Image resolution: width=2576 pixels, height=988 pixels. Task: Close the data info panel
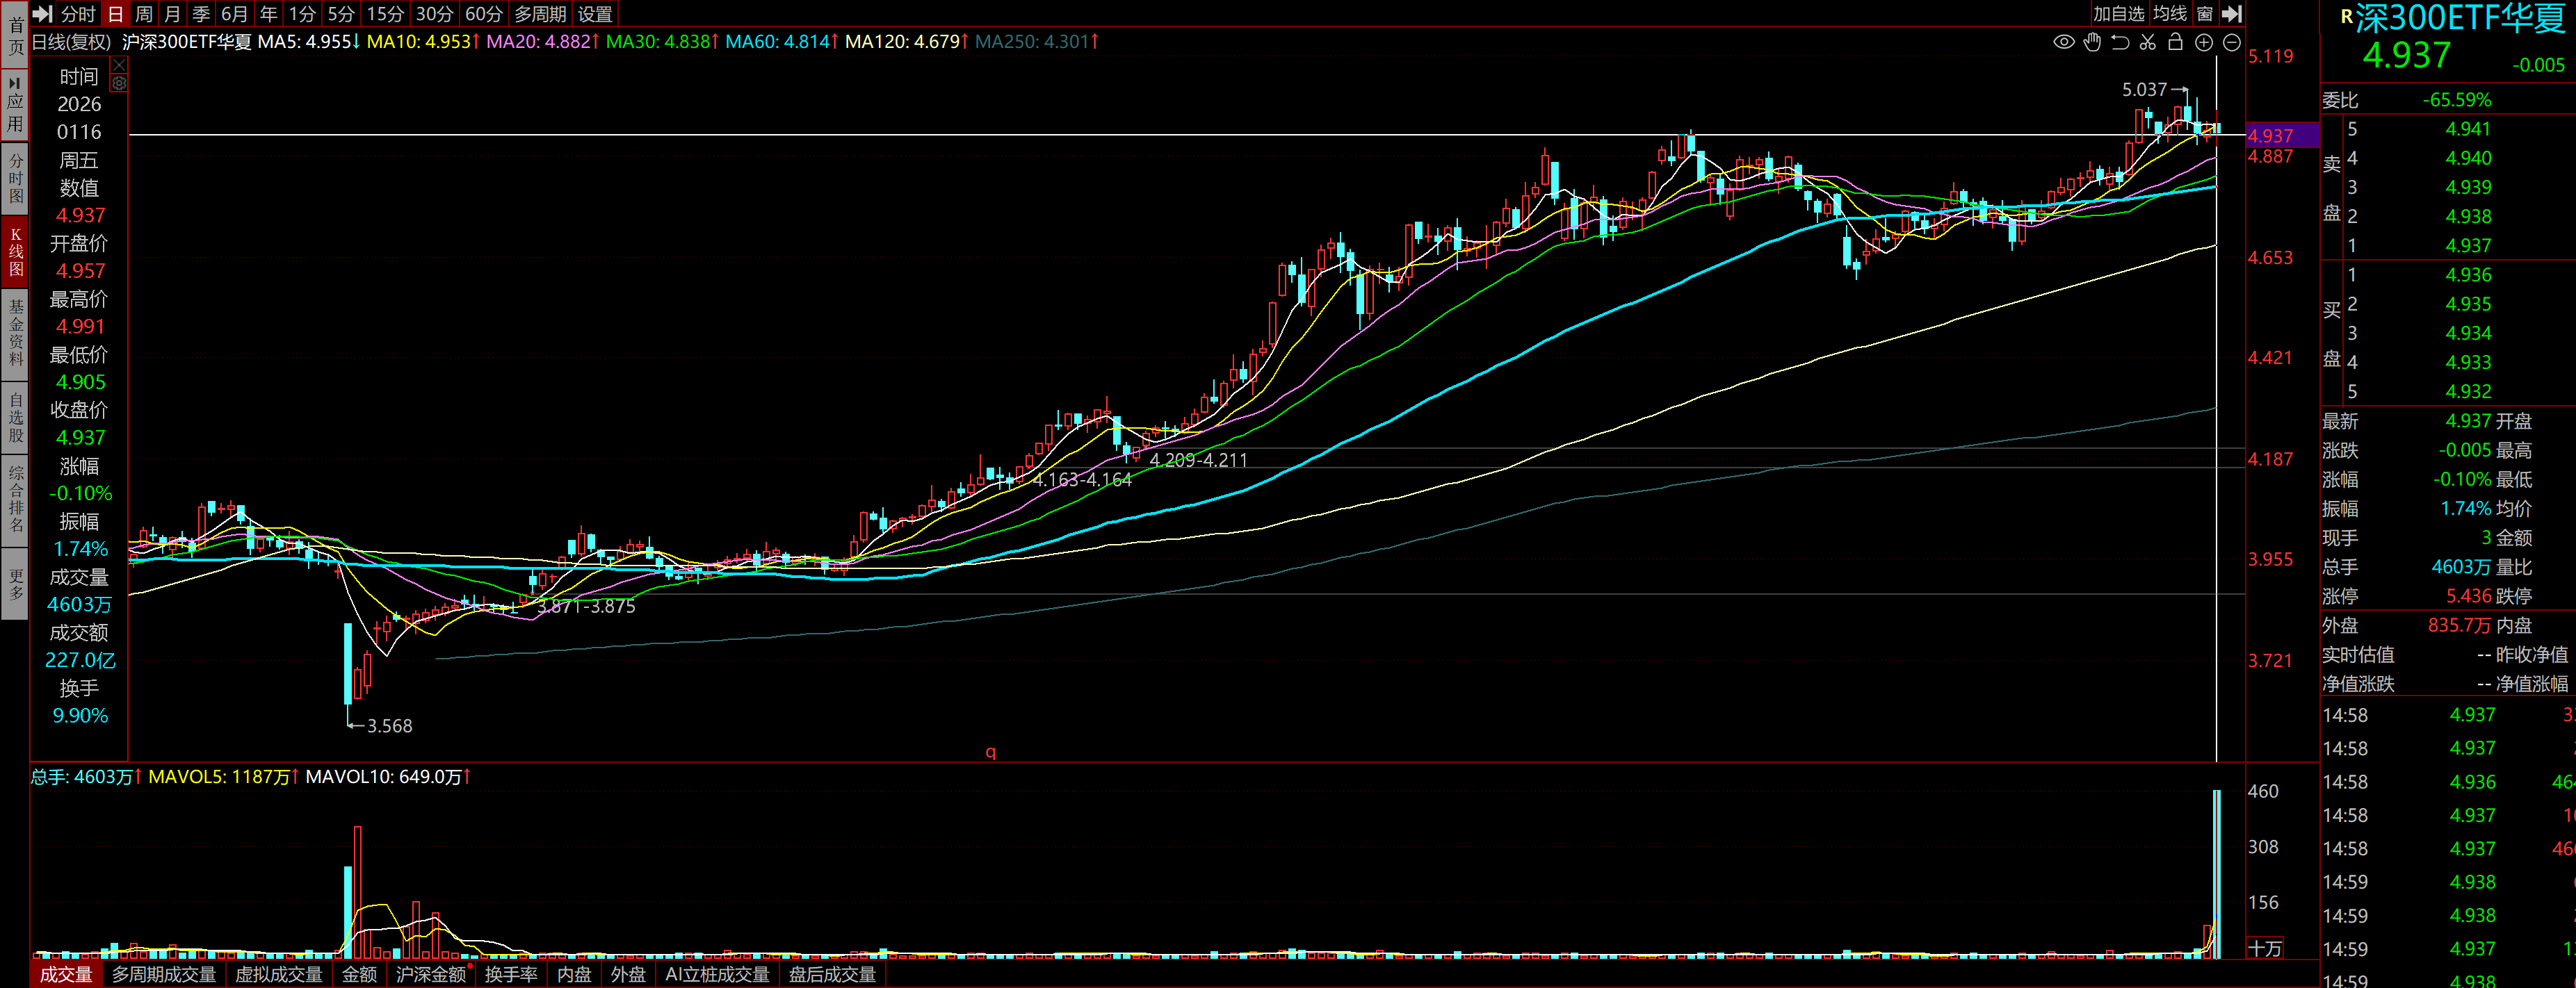119,65
